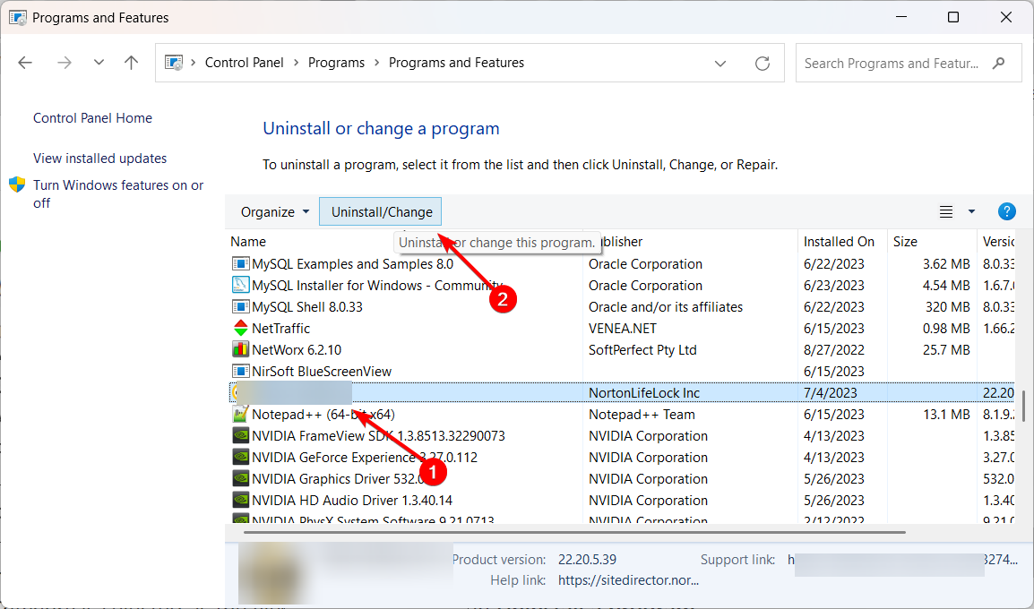
Task: Click NirSoft BlueScreenView icon
Action: [241, 371]
